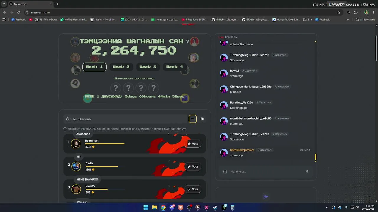Send the chat message with arrow icon
Screen dimensions: 378x212
[x=307, y=172]
